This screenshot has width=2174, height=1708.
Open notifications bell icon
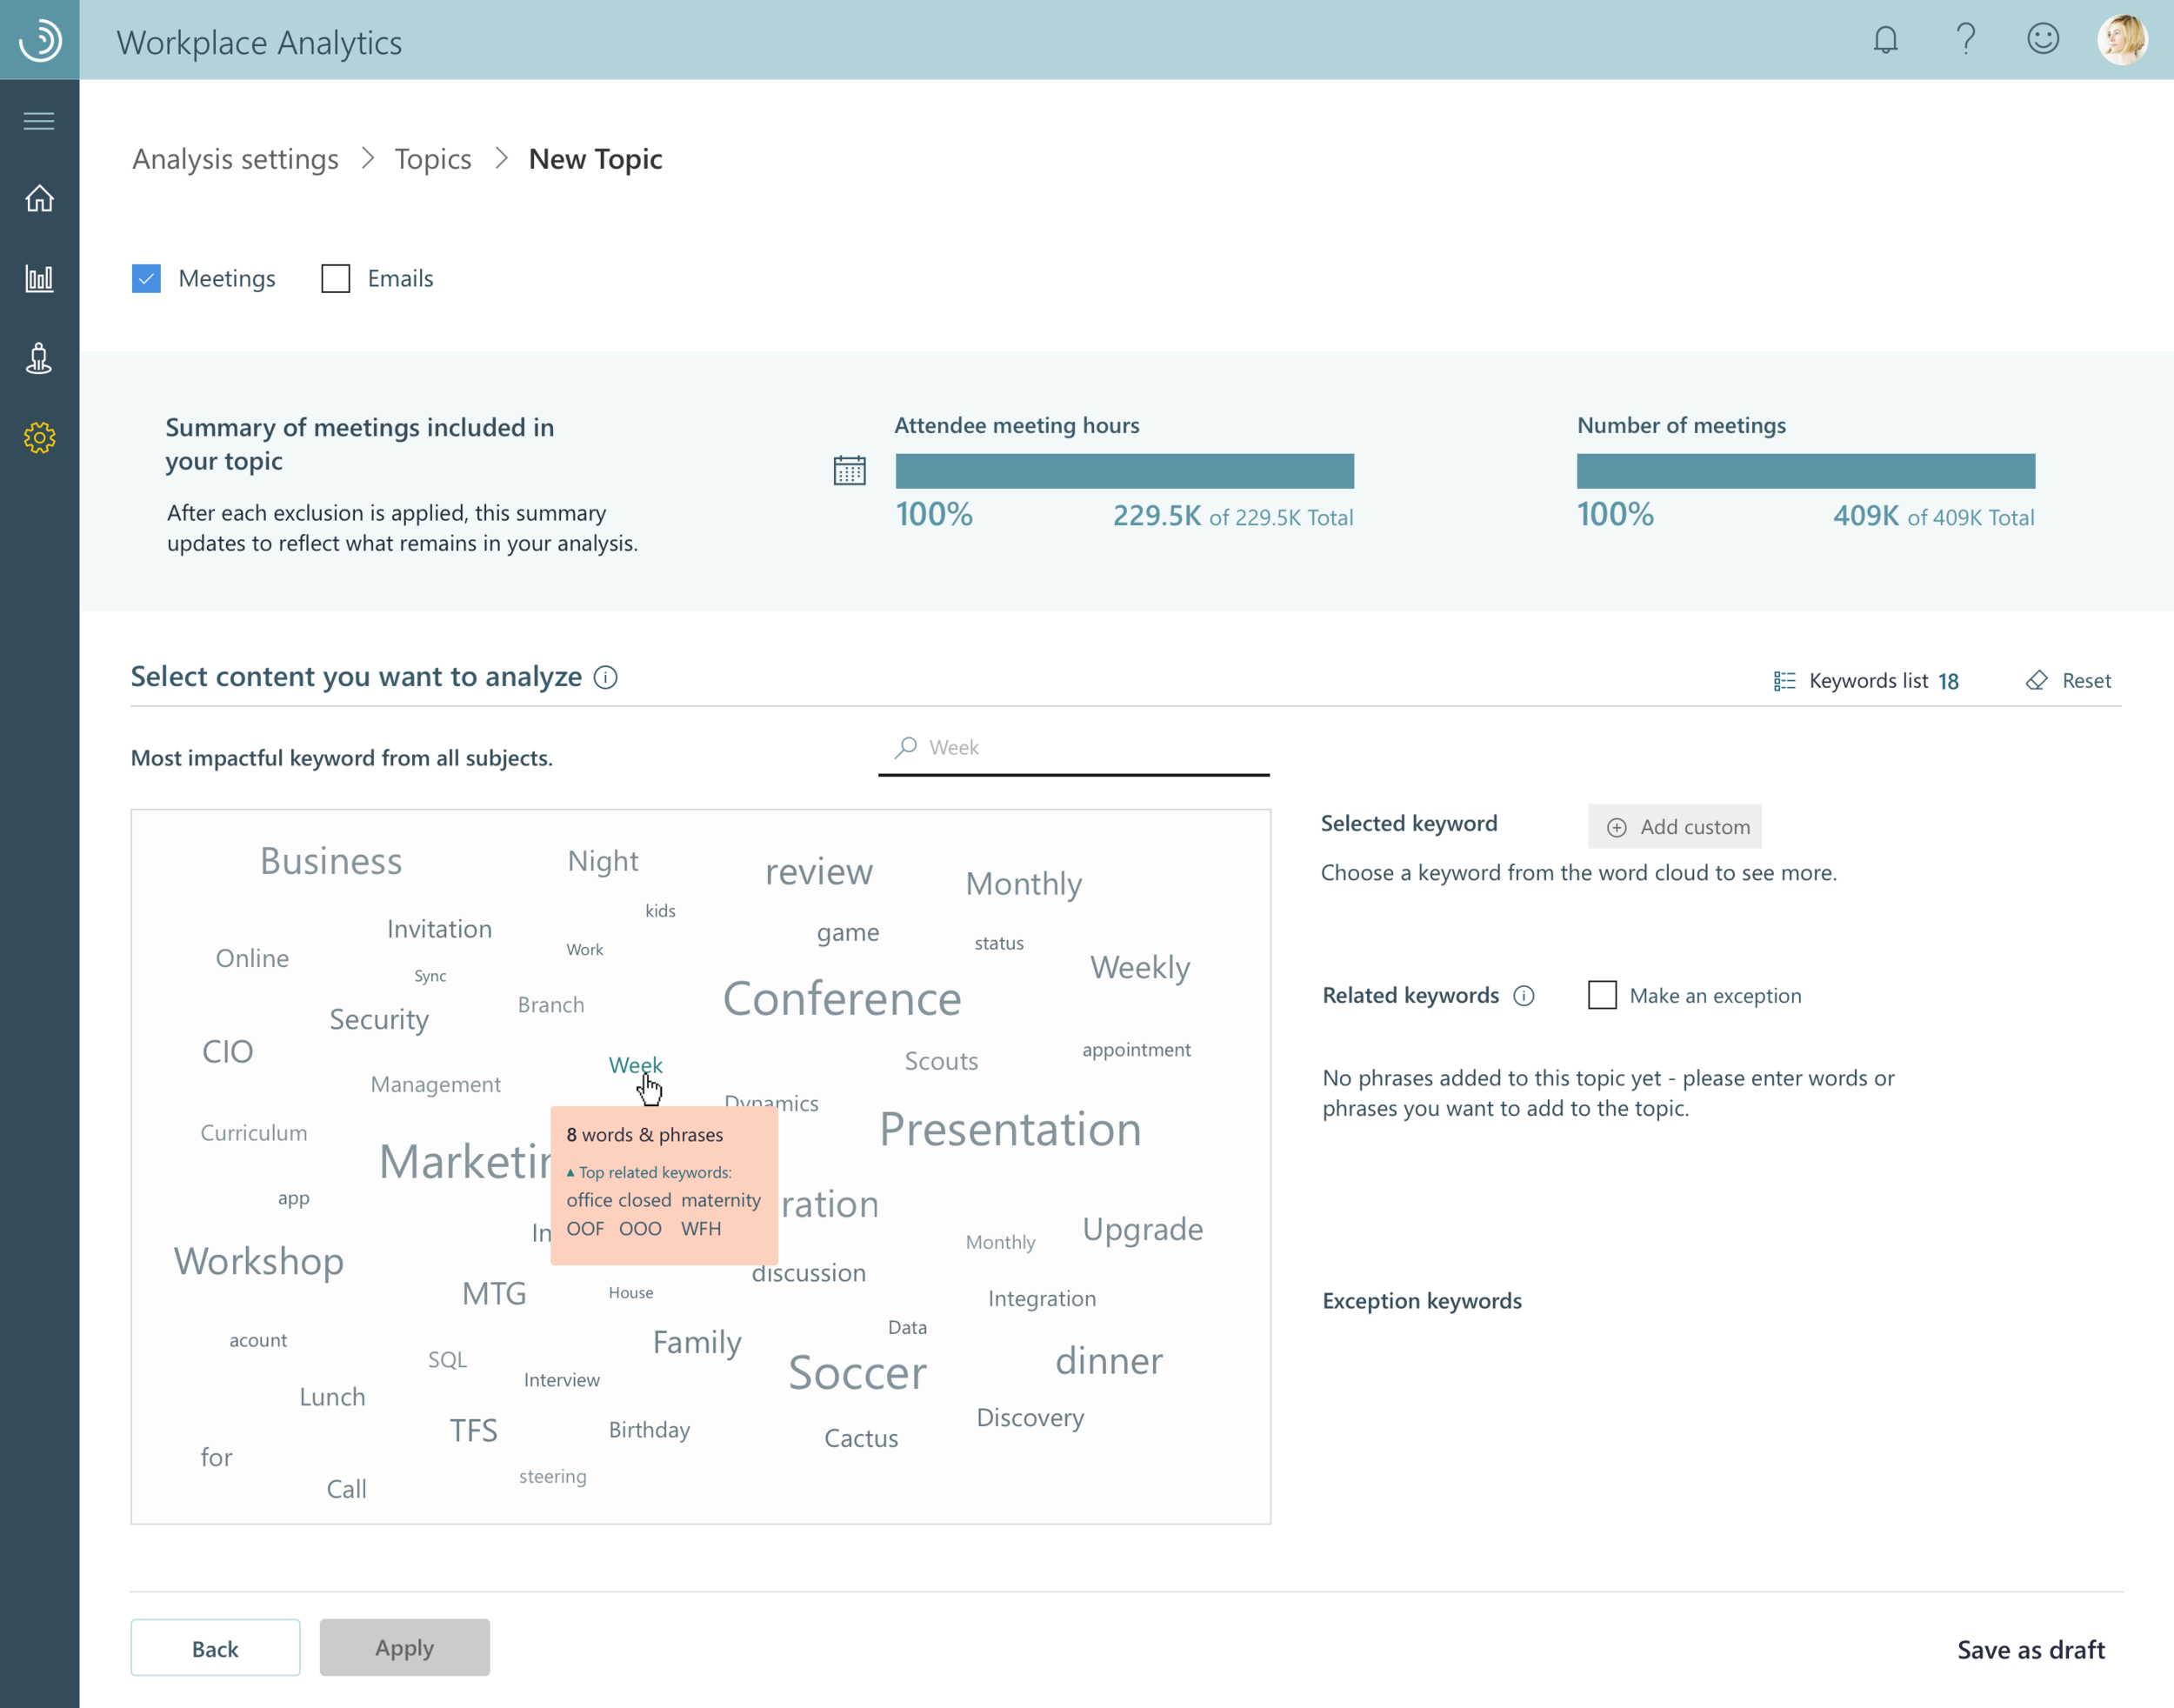1885,40
